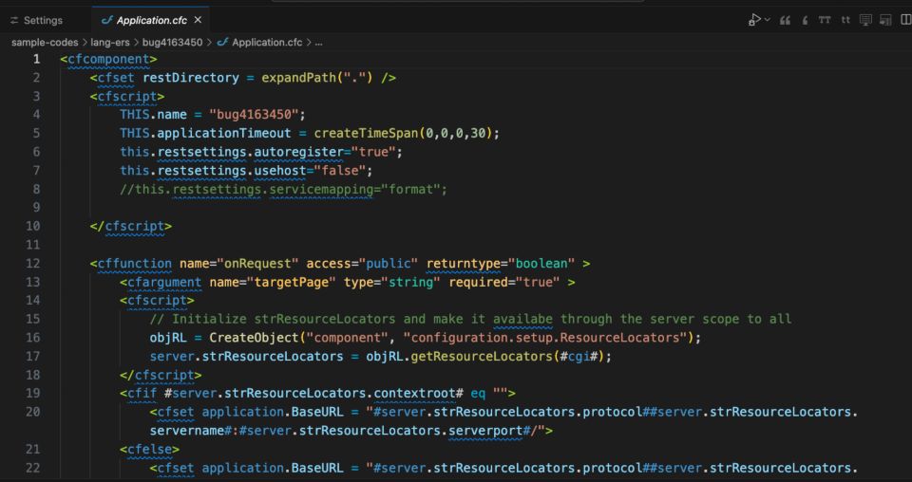The width and height of the screenshot is (912, 482).
Task: Click the monitor preview toolbar icon
Action: coord(865,20)
